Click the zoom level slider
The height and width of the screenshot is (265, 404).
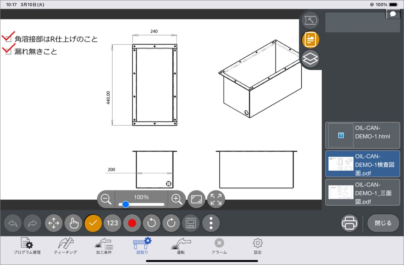141,204
